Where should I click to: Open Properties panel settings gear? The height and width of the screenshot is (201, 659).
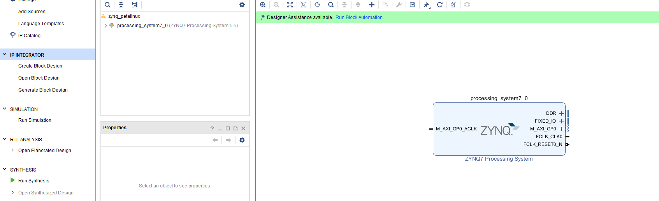[242, 140]
